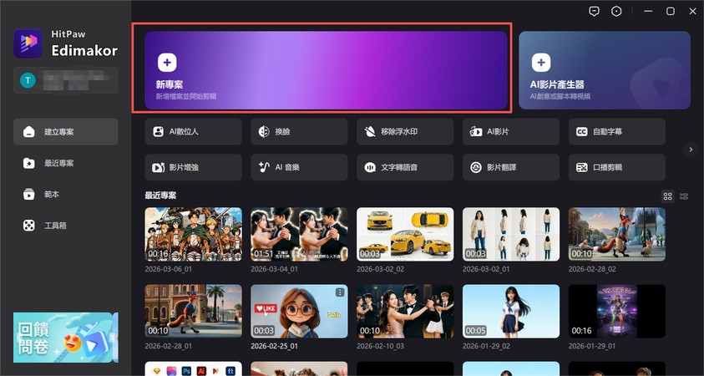Image resolution: width=704 pixels, height=376 pixels.
Task: Launch the AI 音樂 tool
Action: 299,168
